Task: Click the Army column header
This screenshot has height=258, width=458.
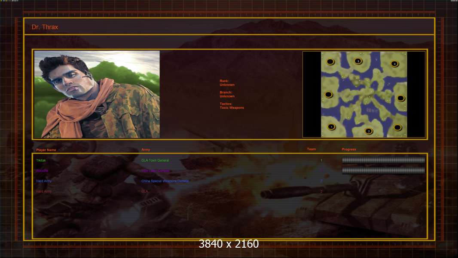Action: [x=146, y=150]
